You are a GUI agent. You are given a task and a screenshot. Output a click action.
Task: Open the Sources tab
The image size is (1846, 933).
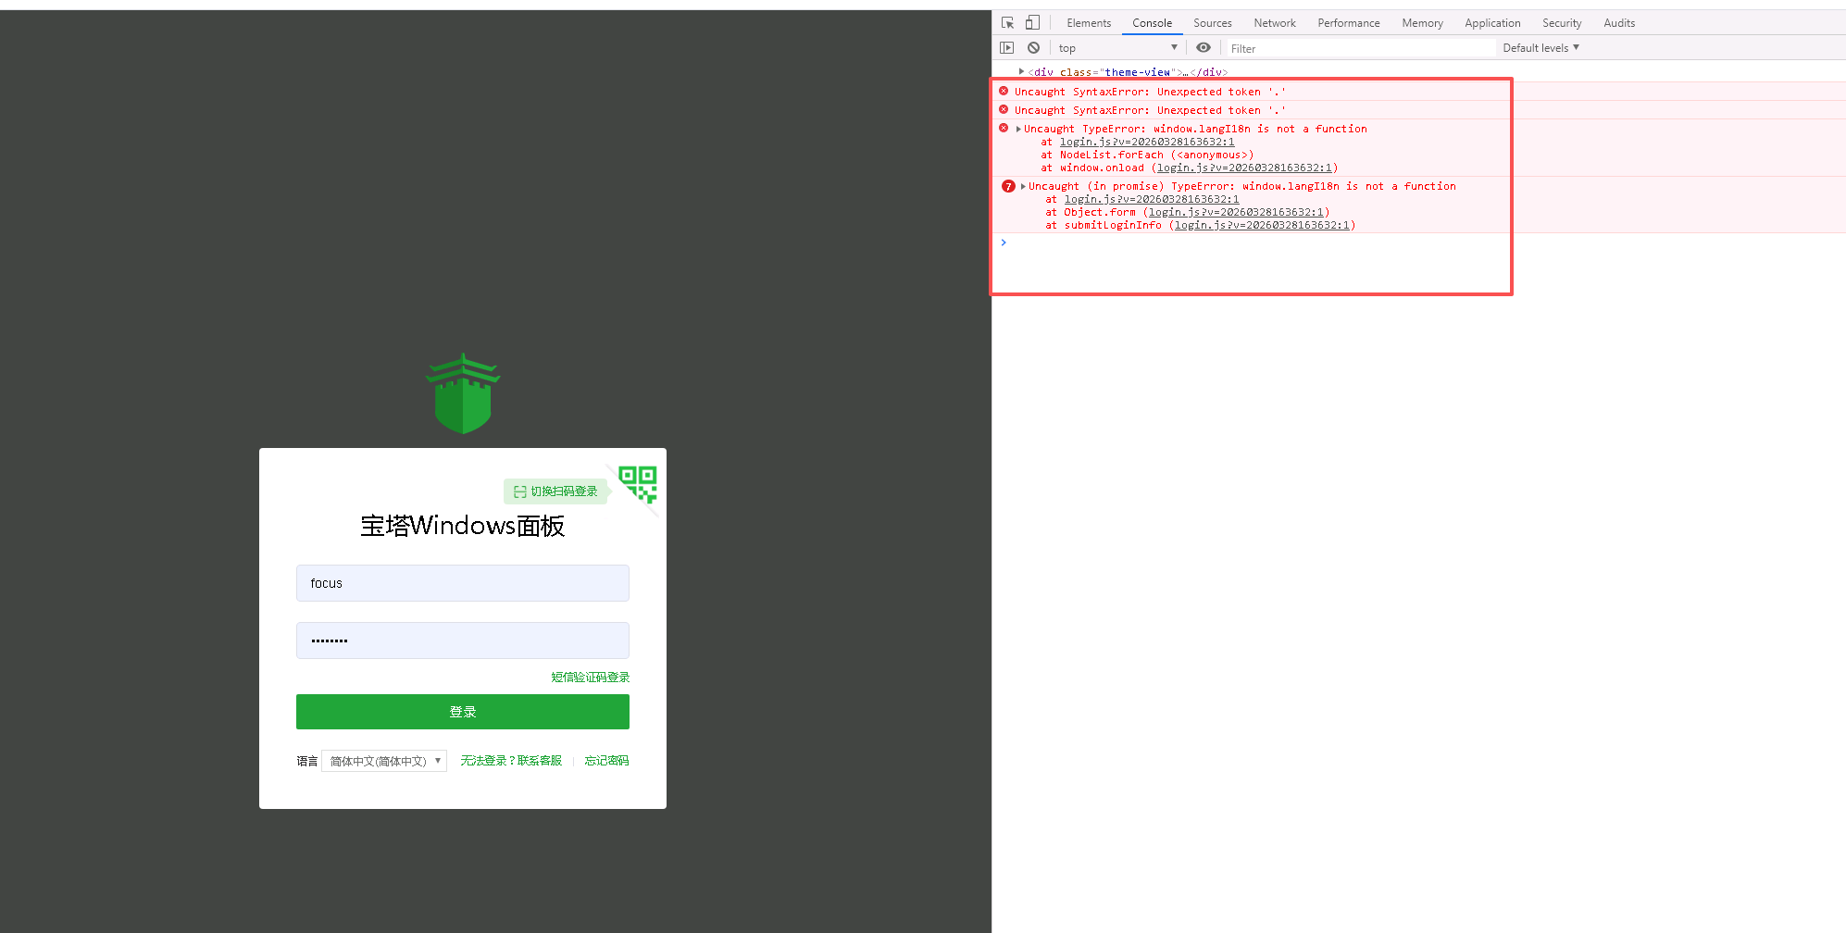pyautogui.click(x=1212, y=23)
